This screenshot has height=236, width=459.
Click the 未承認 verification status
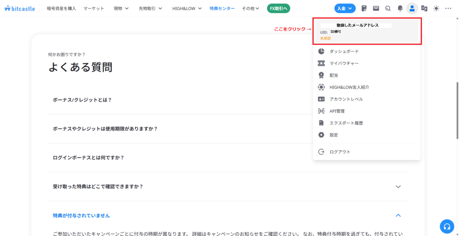point(325,39)
